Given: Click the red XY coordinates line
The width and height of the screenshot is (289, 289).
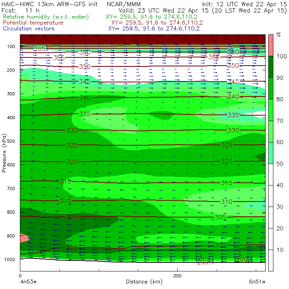Looking at the screenshot, I should 157,23.
